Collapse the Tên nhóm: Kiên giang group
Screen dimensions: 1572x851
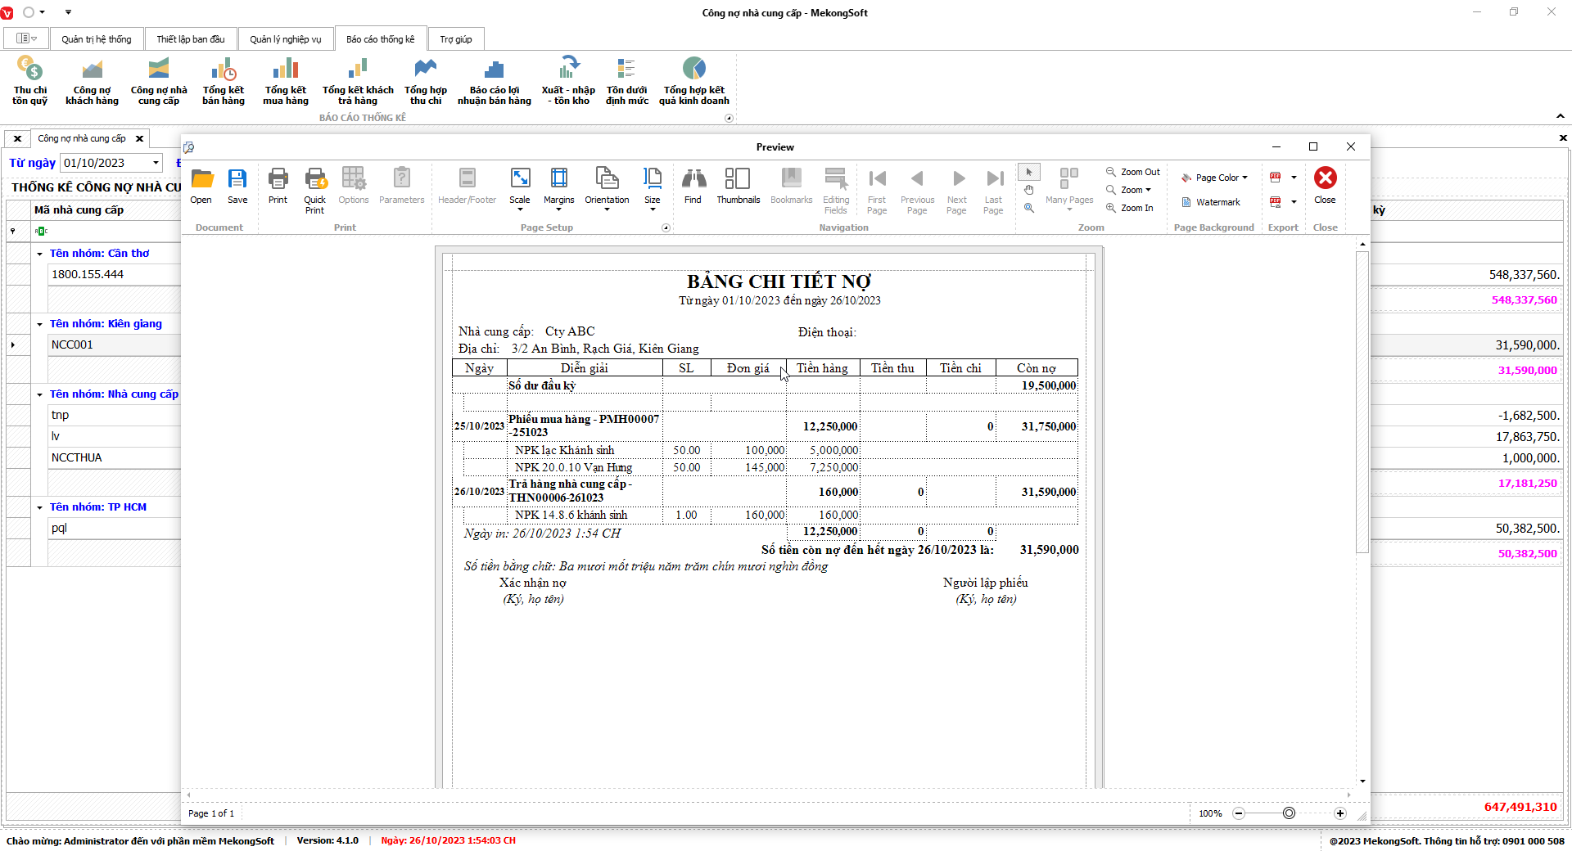(x=40, y=324)
